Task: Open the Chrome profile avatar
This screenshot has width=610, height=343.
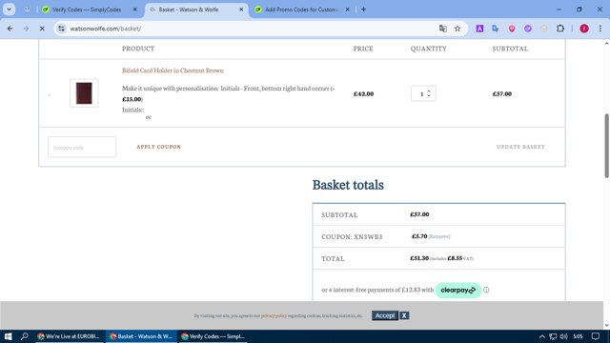Action: point(584,29)
